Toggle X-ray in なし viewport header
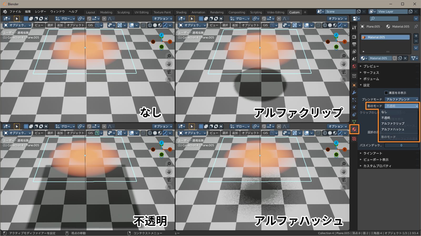Image resolution: width=421 pixels, height=236 pixels. [143, 25]
